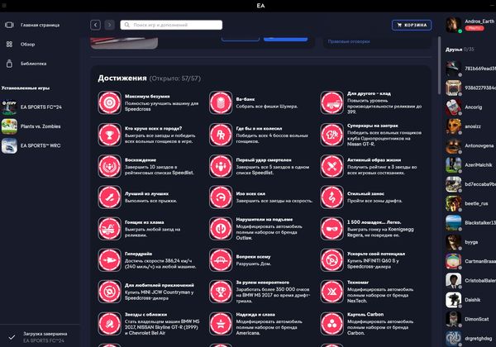Click the За рулем невероятного icon
The width and height of the screenshot is (496, 347).
(221, 292)
